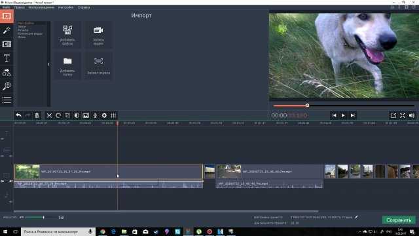Open the Справка menu

pyautogui.click(x=84, y=7)
